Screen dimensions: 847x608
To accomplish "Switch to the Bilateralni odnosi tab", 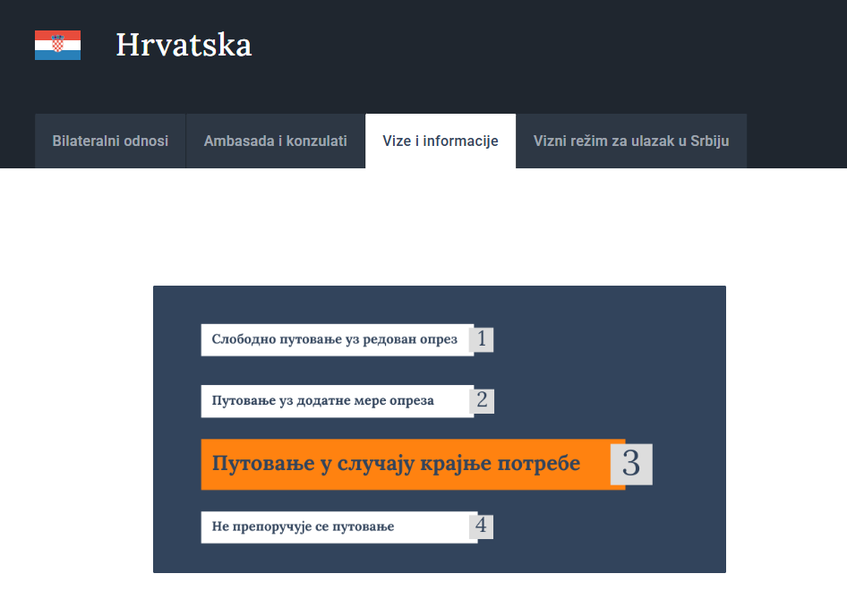I will tap(110, 141).
